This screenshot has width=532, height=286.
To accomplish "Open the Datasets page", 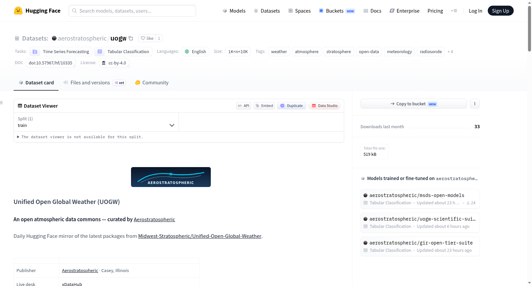I will click(267, 11).
